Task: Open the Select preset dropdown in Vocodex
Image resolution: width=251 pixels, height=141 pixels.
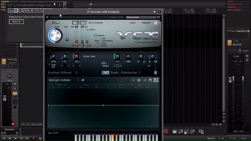Action: tap(140, 17)
